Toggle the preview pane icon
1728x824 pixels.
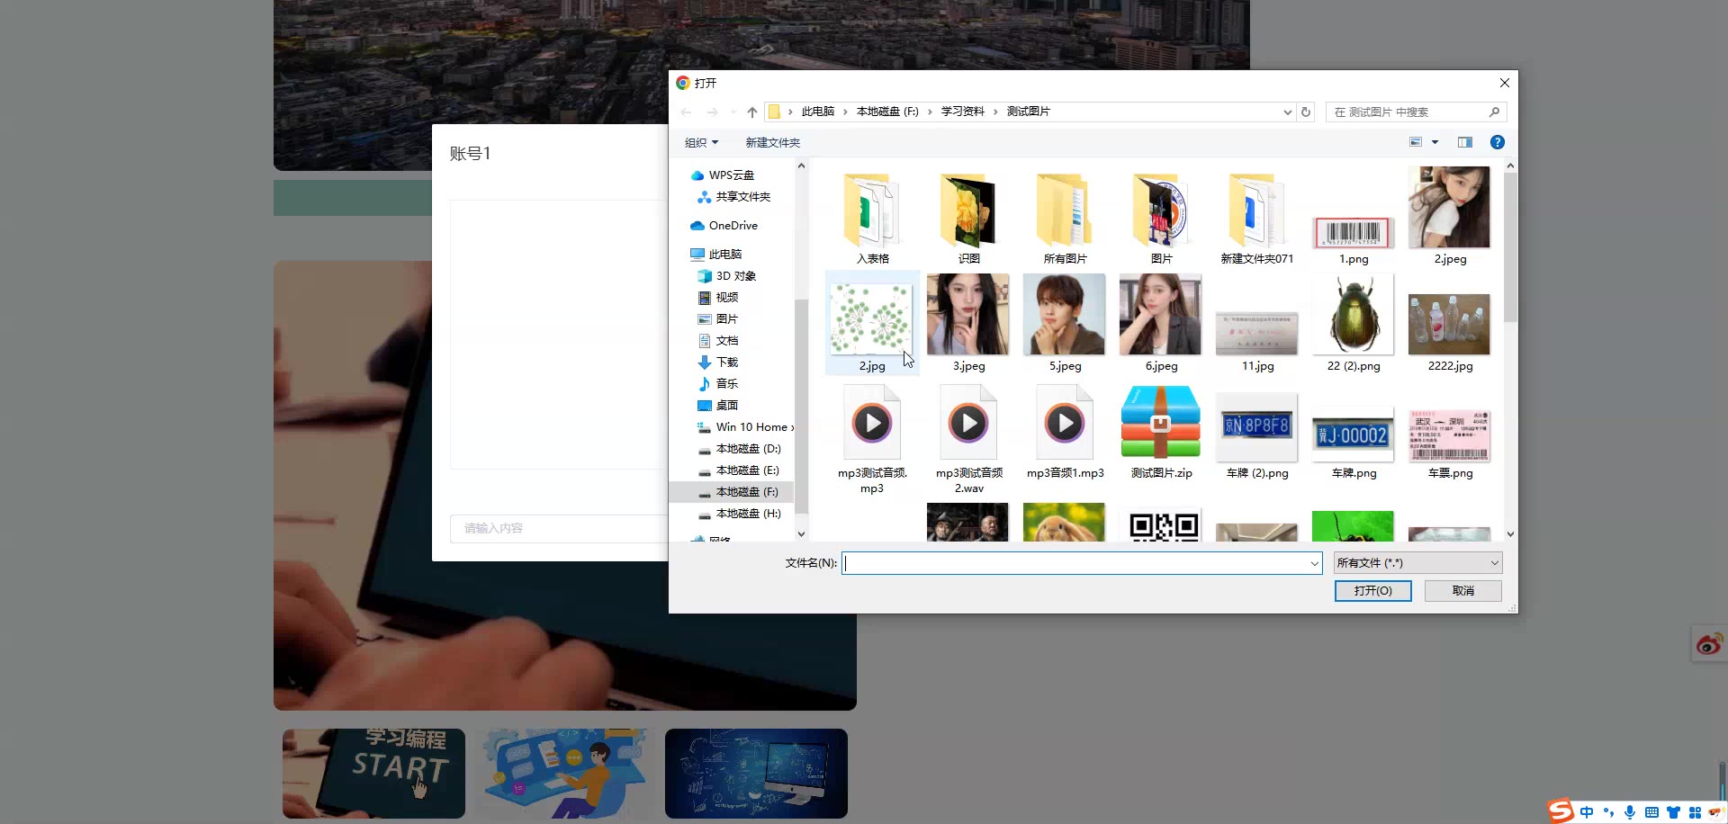1465,142
